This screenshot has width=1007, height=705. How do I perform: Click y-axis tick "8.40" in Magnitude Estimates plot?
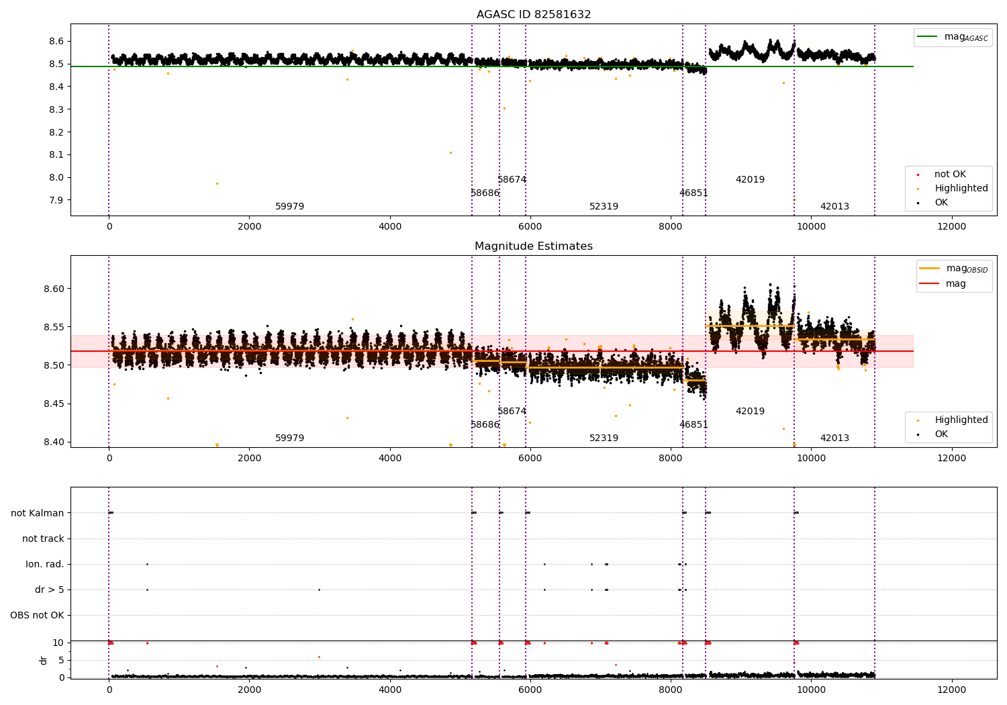(54, 442)
